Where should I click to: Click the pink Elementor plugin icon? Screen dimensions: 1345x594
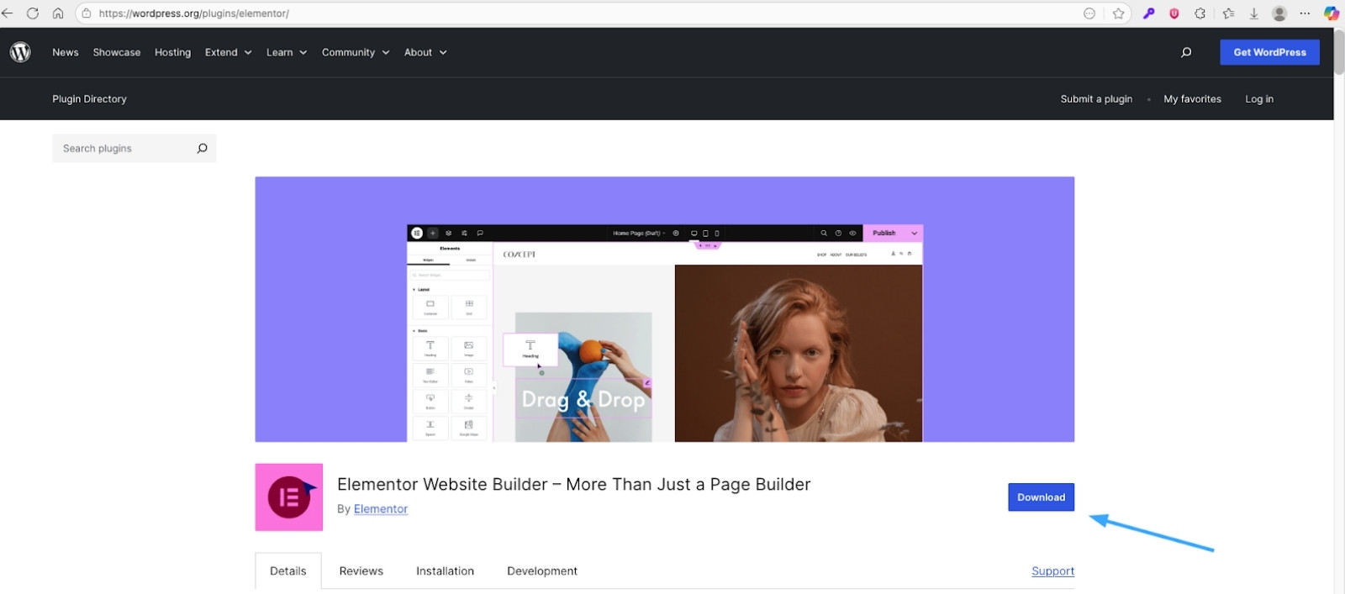point(289,497)
